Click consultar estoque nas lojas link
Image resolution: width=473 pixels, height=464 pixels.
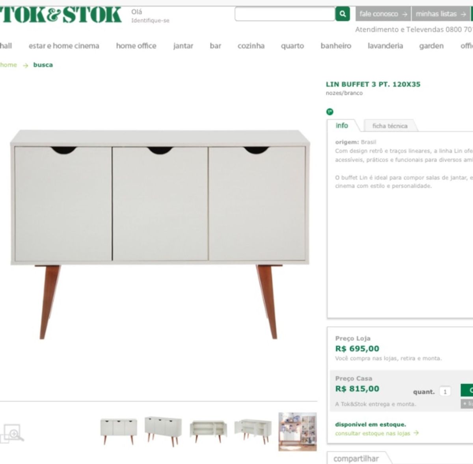(377, 433)
